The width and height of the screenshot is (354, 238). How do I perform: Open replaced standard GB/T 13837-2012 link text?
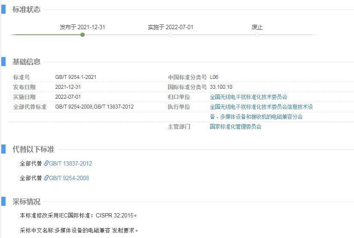point(70,163)
